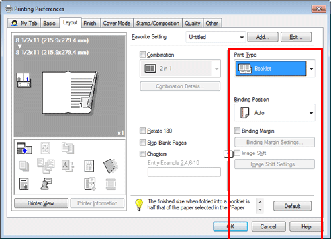Click the printer icon in title bar

9,9
